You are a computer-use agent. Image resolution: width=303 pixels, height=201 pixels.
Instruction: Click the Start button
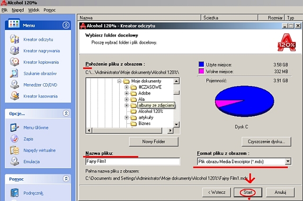coord(248,192)
